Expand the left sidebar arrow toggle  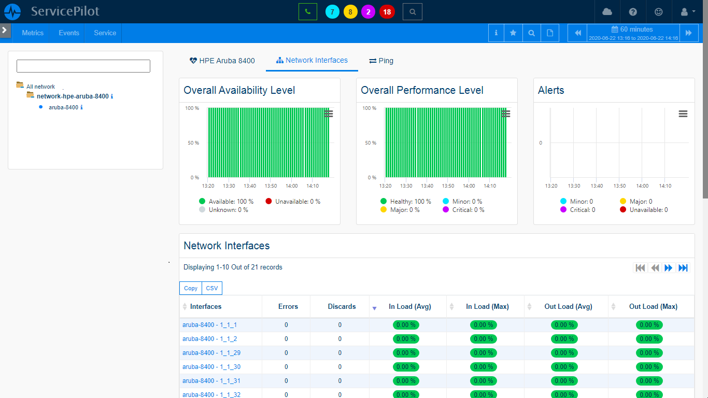click(x=5, y=30)
